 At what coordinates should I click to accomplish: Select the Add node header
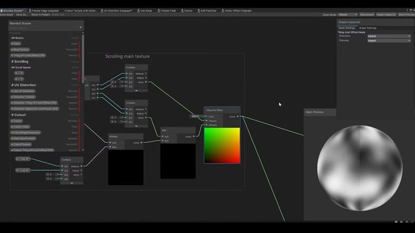pyautogui.click(x=178, y=130)
